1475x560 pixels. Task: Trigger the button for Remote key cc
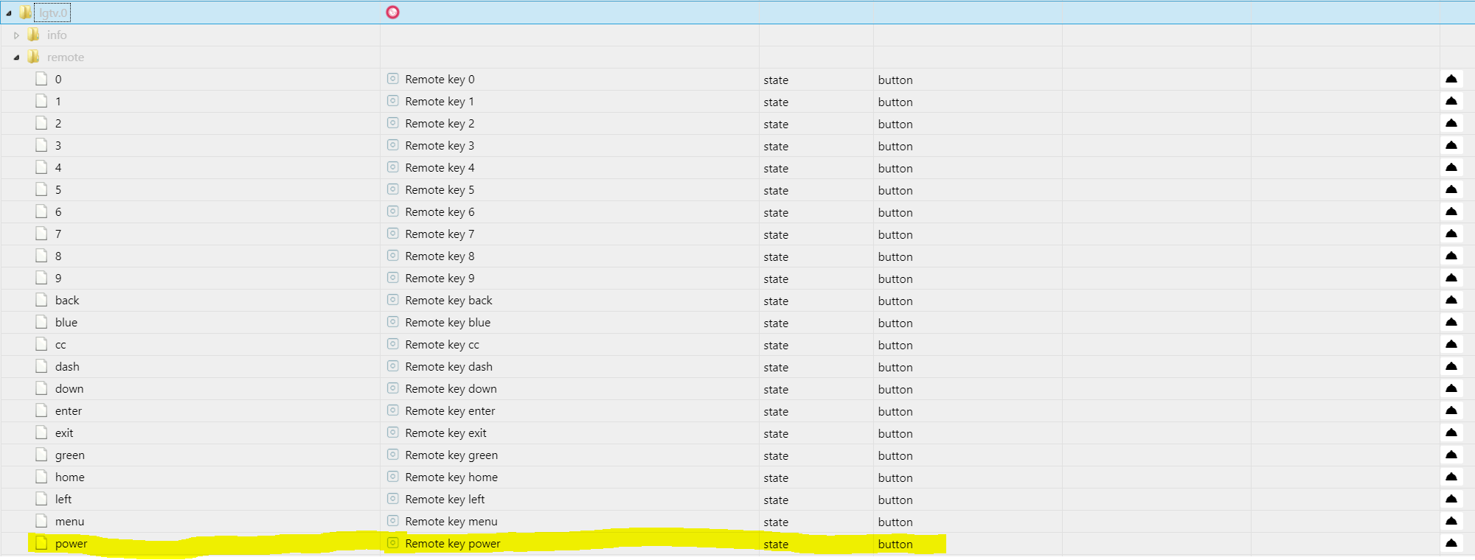[1451, 344]
